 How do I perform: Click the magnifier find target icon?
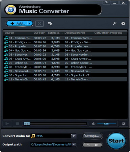tap(88, 145)
